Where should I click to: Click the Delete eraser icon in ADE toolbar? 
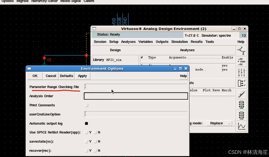coord(242,94)
